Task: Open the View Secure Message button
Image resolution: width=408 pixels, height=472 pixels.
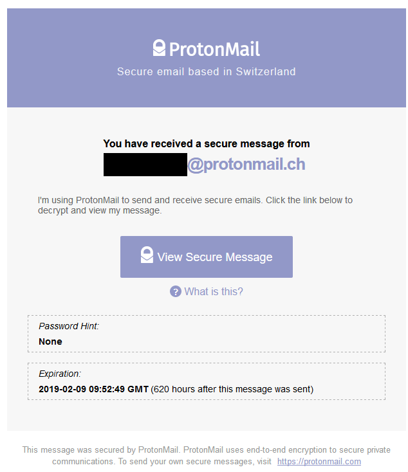Action: [206, 257]
